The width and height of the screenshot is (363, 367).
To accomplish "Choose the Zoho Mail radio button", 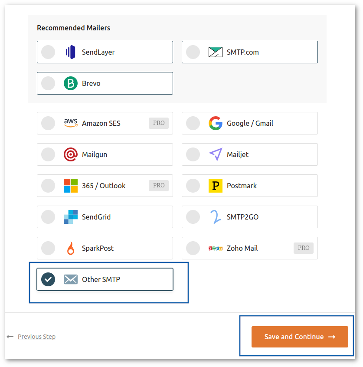I will tap(193, 248).
